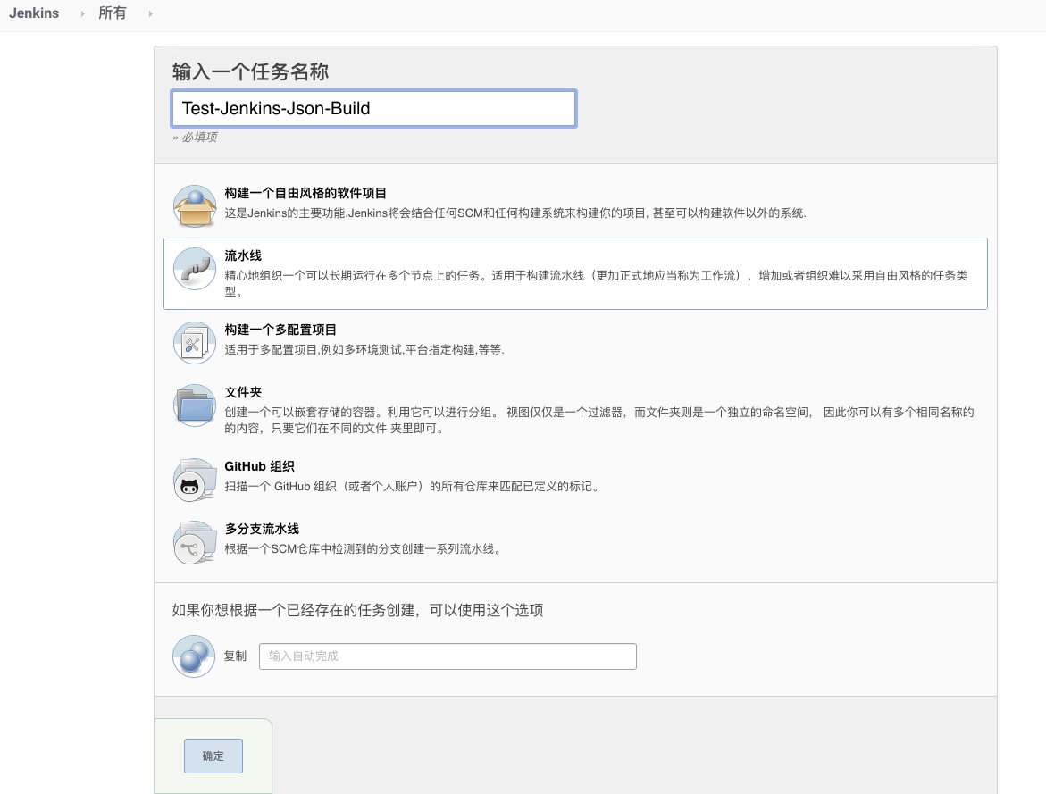Select 构建一个自由风格的软件项目 title
1046x794 pixels.
[x=305, y=193]
